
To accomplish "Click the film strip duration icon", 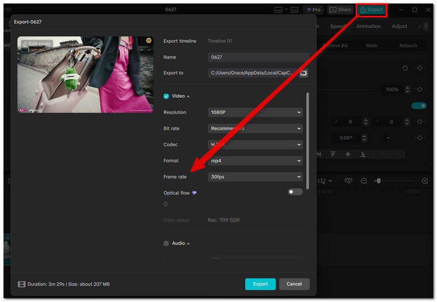I will (21, 285).
